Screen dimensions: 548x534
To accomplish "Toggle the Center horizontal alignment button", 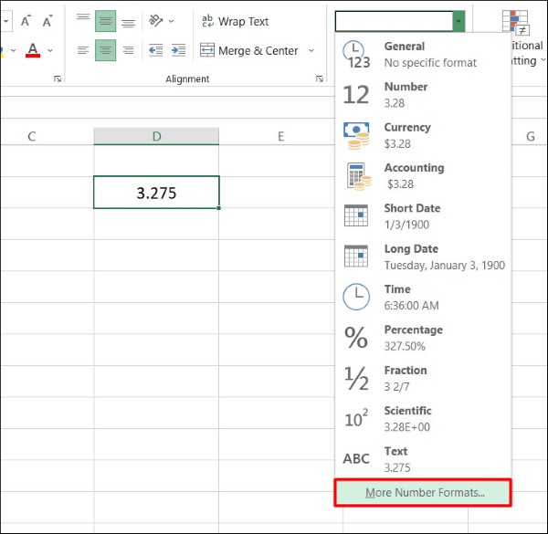I will pyautogui.click(x=106, y=51).
